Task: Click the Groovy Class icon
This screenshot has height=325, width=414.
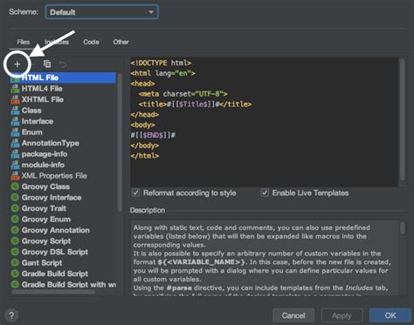Action: tap(15, 186)
